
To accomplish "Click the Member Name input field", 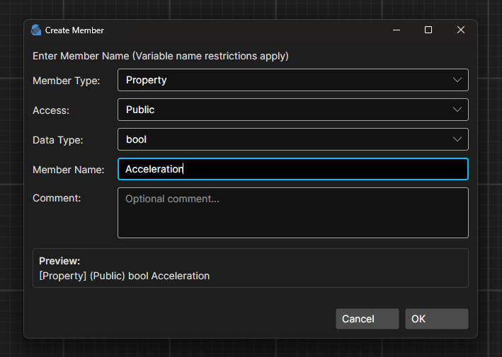I will 293,169.
